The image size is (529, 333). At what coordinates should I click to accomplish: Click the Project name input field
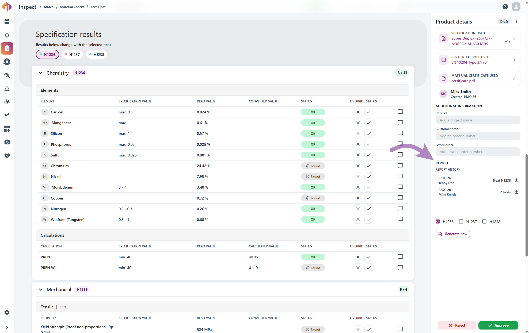click(x=478, y=120)
